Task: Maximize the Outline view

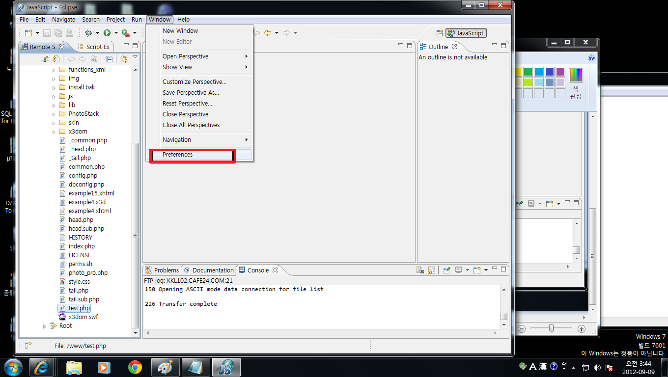Action: (x=503, y=46)
